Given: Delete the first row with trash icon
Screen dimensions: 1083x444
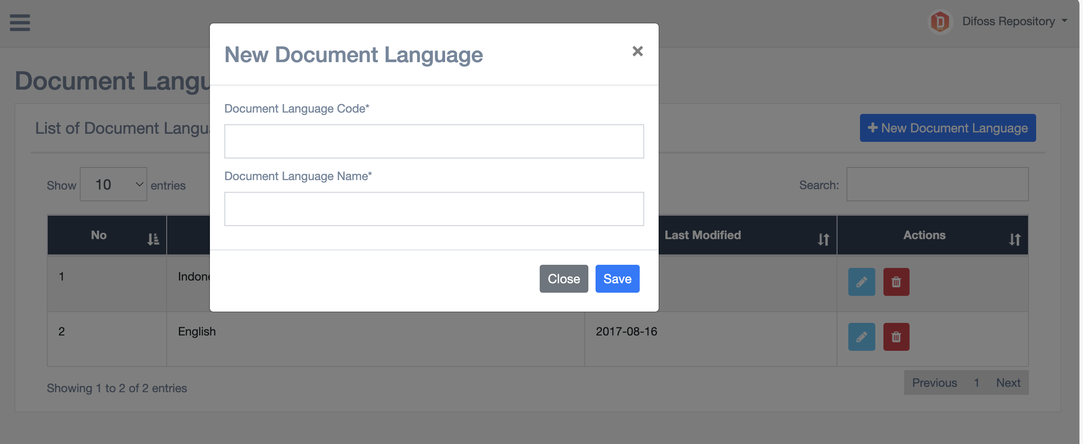Looking at the screenshot, I should 896,282.
